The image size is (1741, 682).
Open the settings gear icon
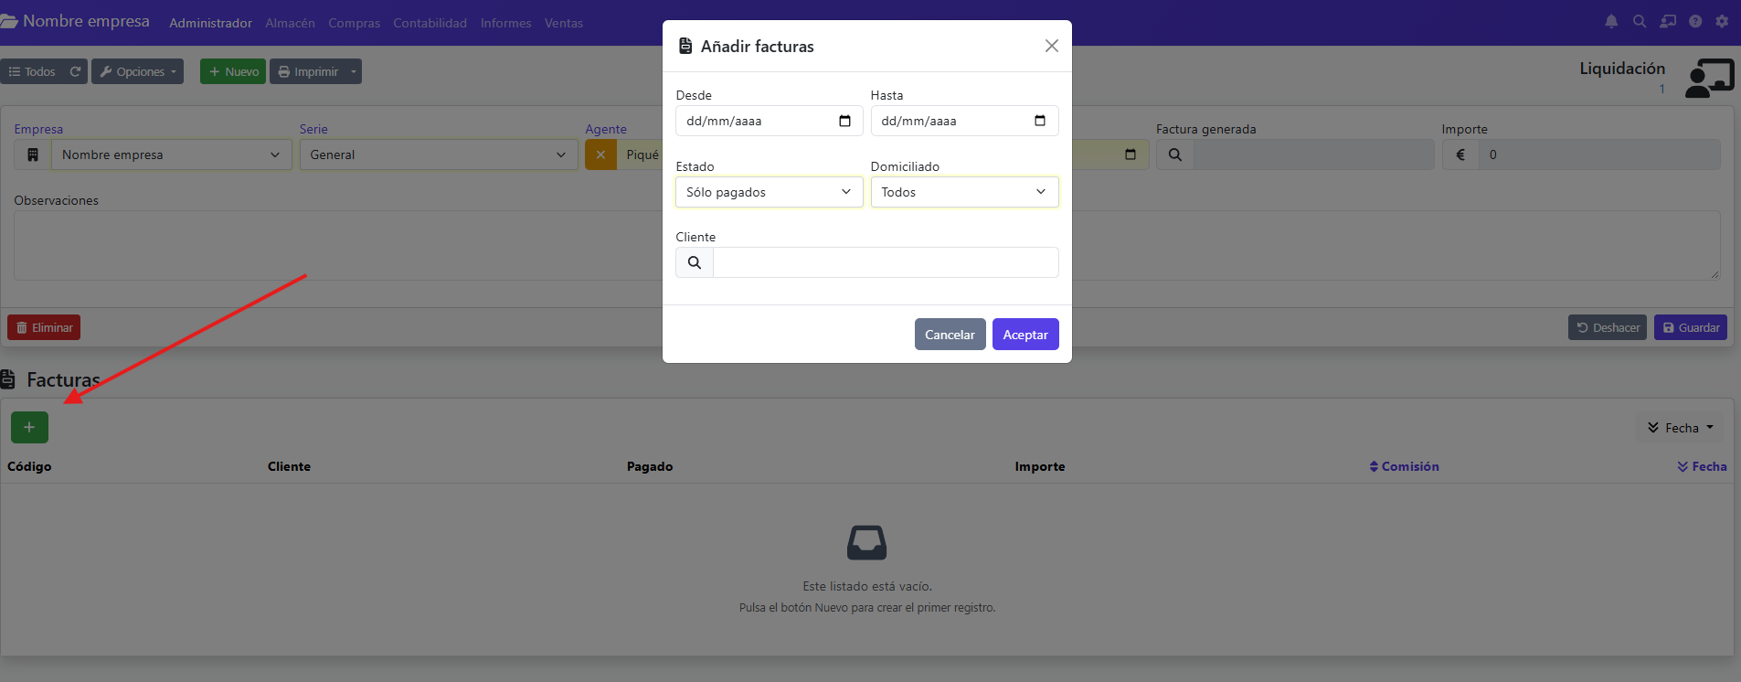[1722, 21]
